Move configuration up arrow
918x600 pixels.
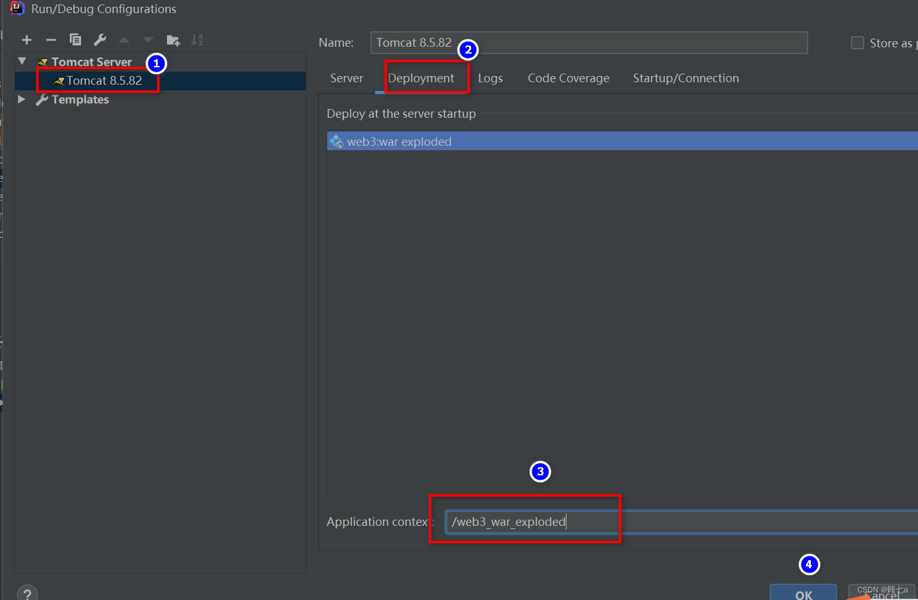[x=124, y=40]
